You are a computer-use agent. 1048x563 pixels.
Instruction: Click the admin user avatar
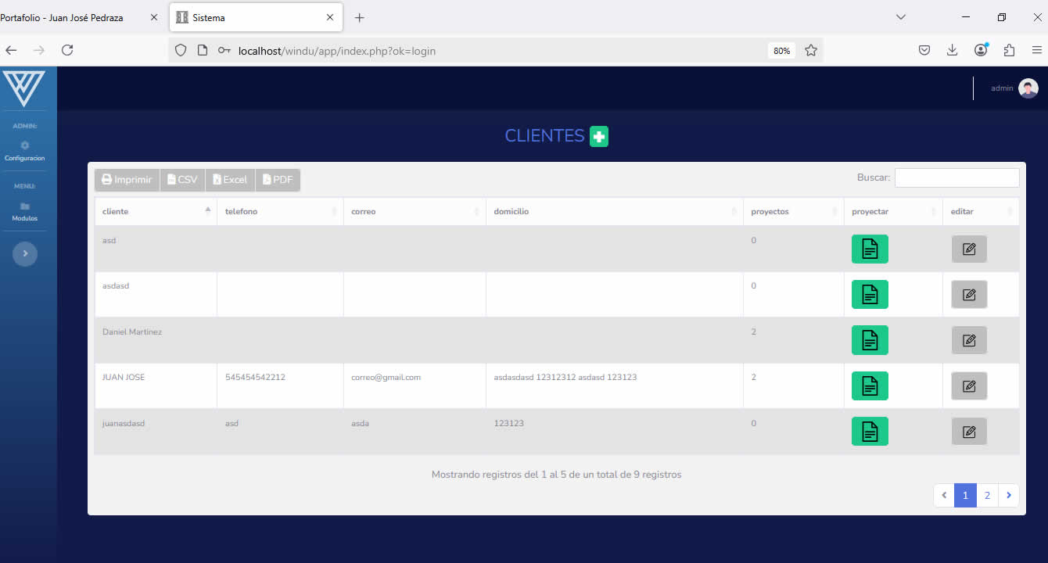[x=1028, y=88]
